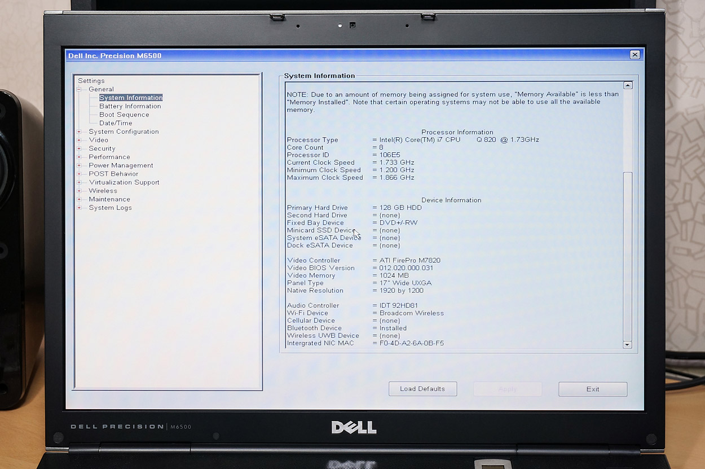Close the BIOS setup window
The width and height of the screenshot is (705, 469).
[x=635, y=55]
